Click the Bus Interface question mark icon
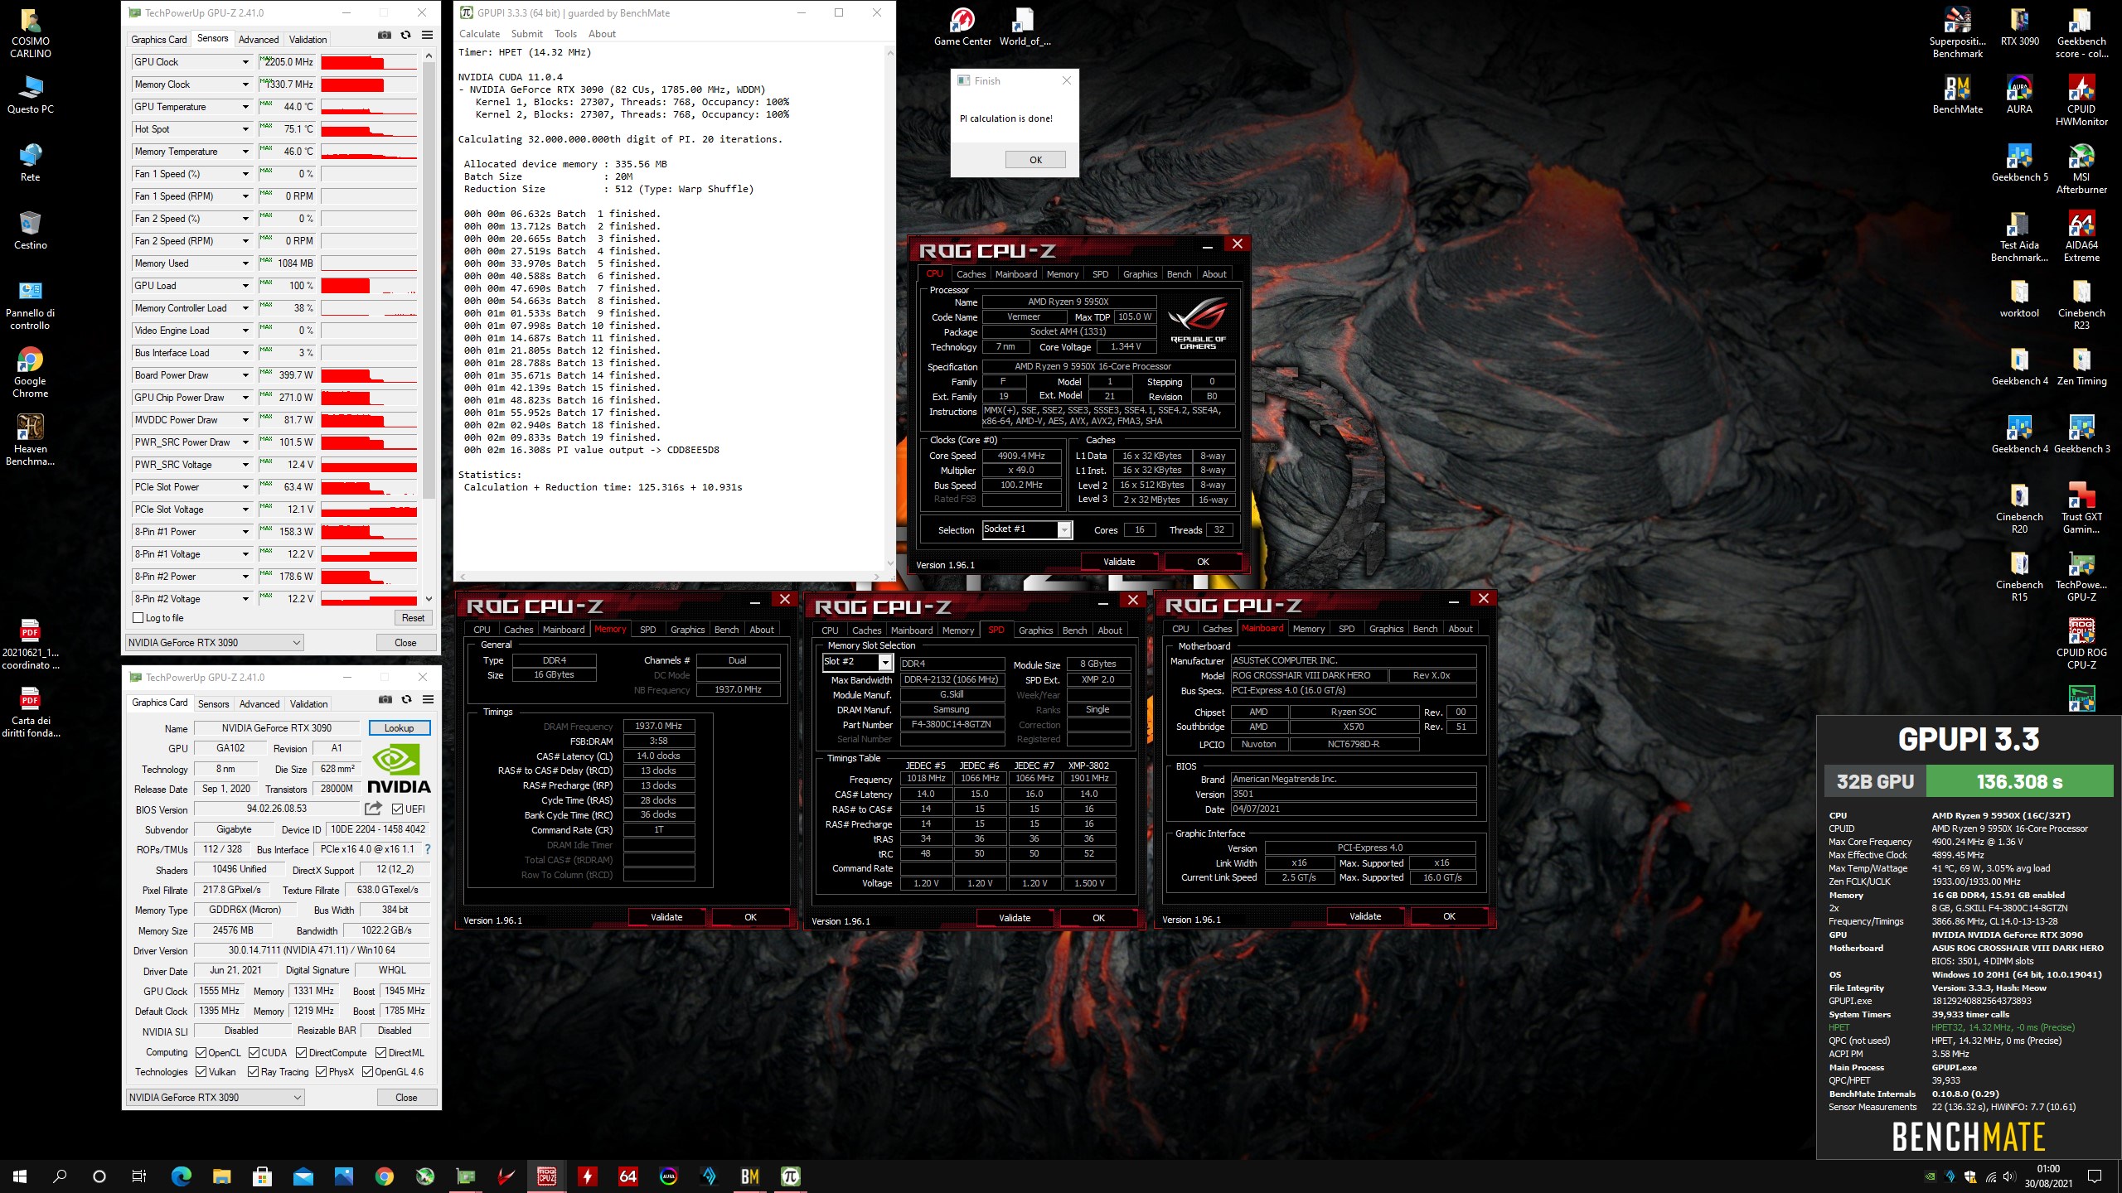This screenshot has width=2122, height=1193. (x=428, y=849)
